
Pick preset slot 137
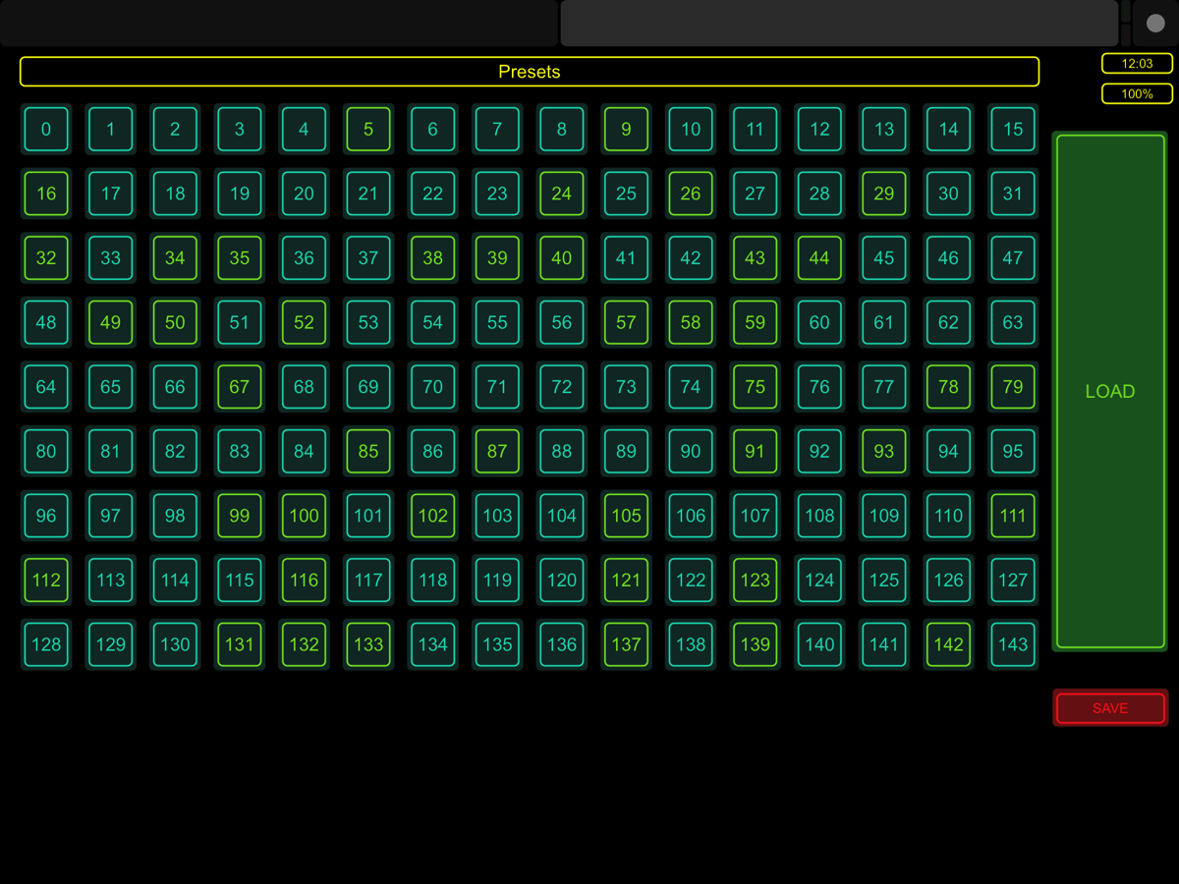(626, 644)
